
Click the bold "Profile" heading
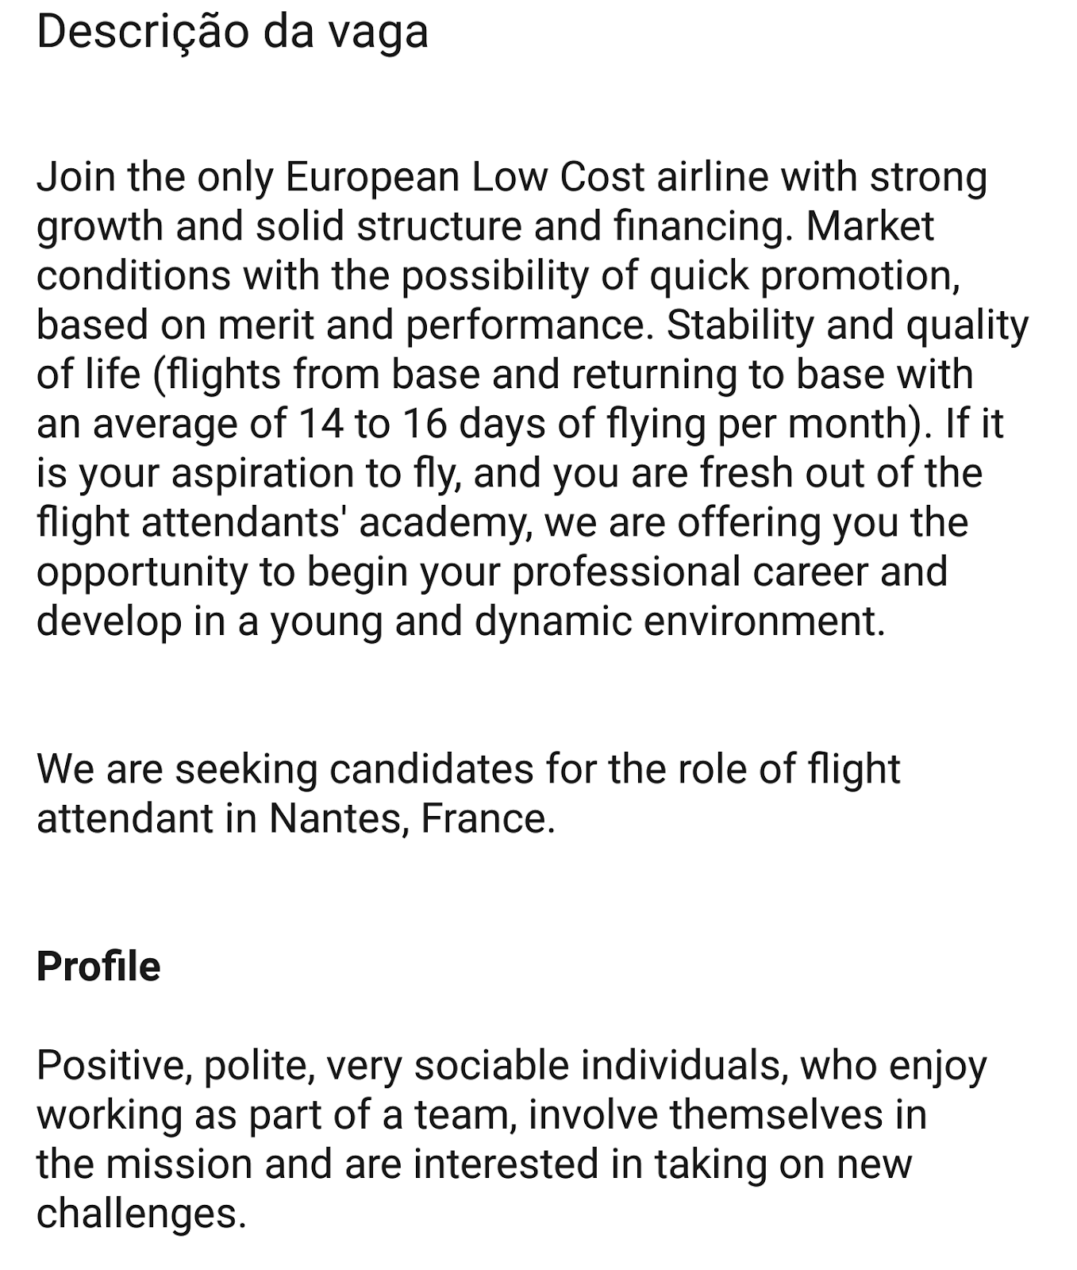98,966
